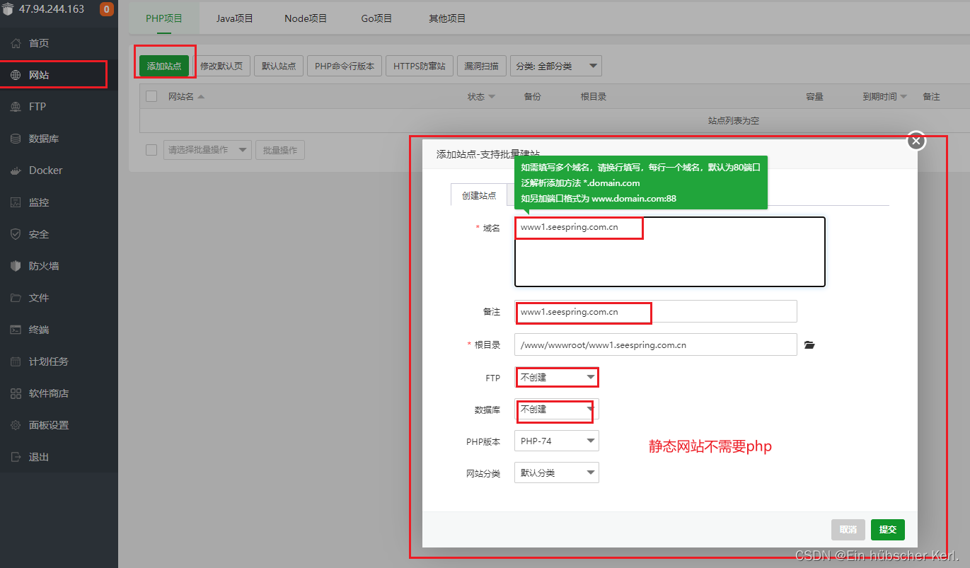The image size is (970, 568).
Task: Click into the 备注 input field
Action: coord(656,311)
